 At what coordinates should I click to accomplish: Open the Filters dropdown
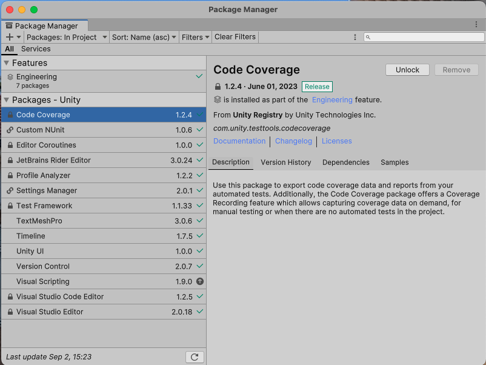pos(195,37)
